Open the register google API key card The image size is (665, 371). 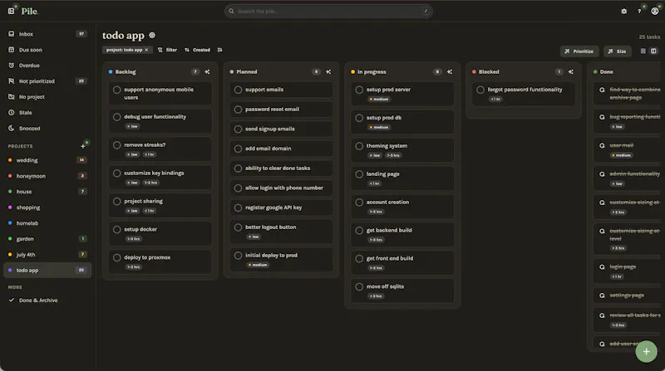[281, 207]
